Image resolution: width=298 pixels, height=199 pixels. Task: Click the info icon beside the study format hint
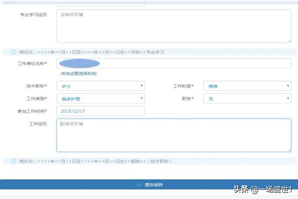tap(14, 52)
